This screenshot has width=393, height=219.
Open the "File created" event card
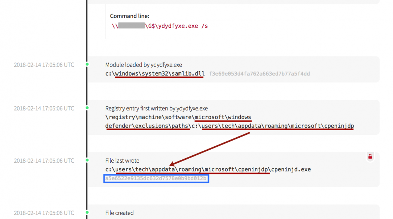120,213
